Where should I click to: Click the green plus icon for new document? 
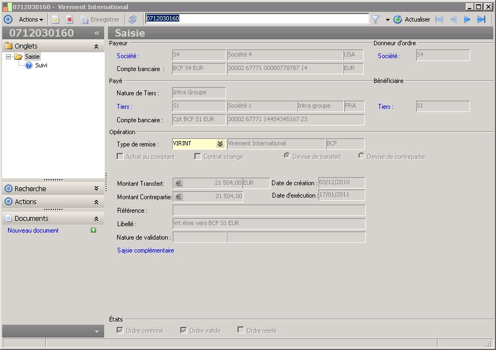[93, 230]
